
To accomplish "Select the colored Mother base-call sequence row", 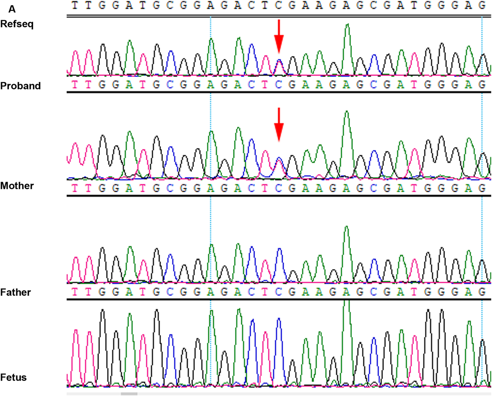I will point(279,188).
